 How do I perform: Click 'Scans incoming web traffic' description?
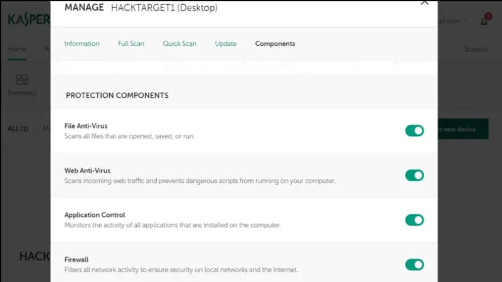(200, 181)
